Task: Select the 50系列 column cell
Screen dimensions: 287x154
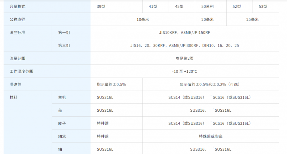Action: [x=207, y=6]
